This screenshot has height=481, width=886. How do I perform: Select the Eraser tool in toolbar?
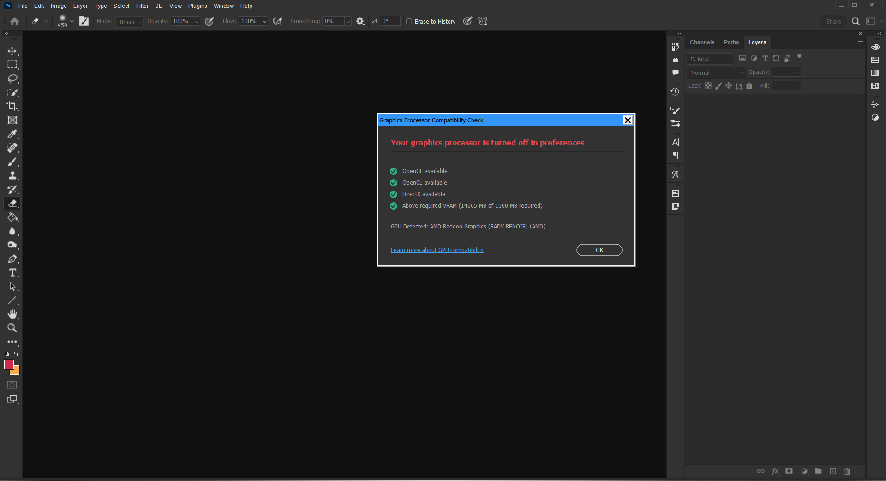click(12, 203)
